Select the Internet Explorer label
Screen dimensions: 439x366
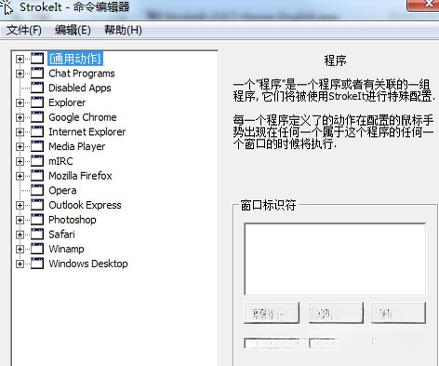pyautogui.click(x=87, y=131)
